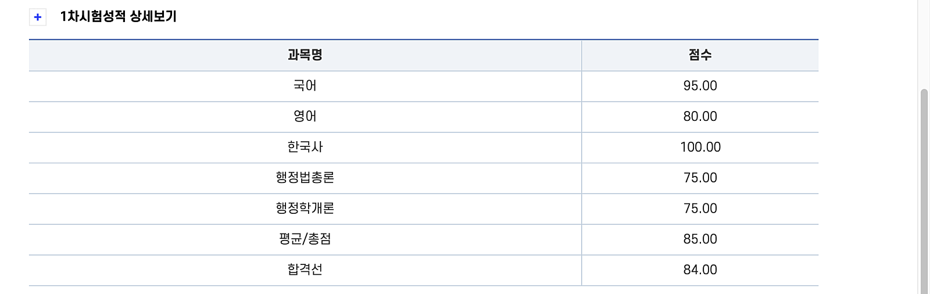Click the scrollbar track above the thumb
The height and width of the screenshot is (294, 930).
(x=924, y=44)
